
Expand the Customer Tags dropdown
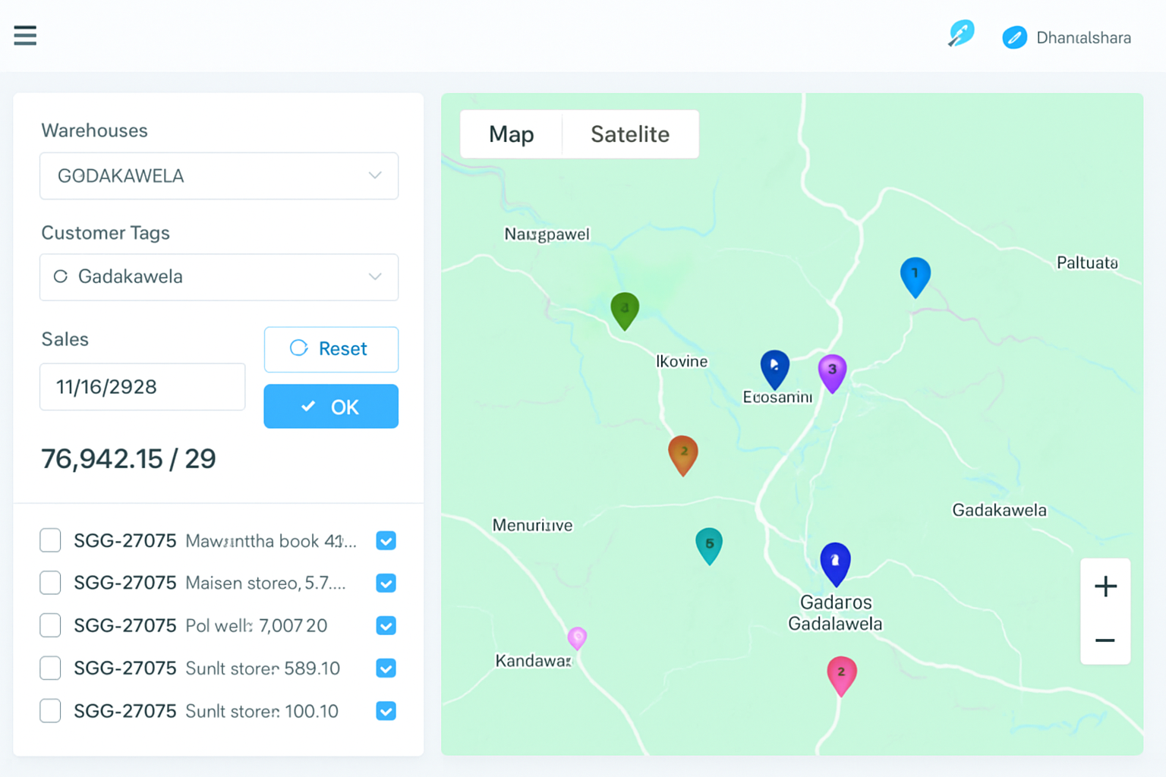pyautogui.click(x=219, y=277)
